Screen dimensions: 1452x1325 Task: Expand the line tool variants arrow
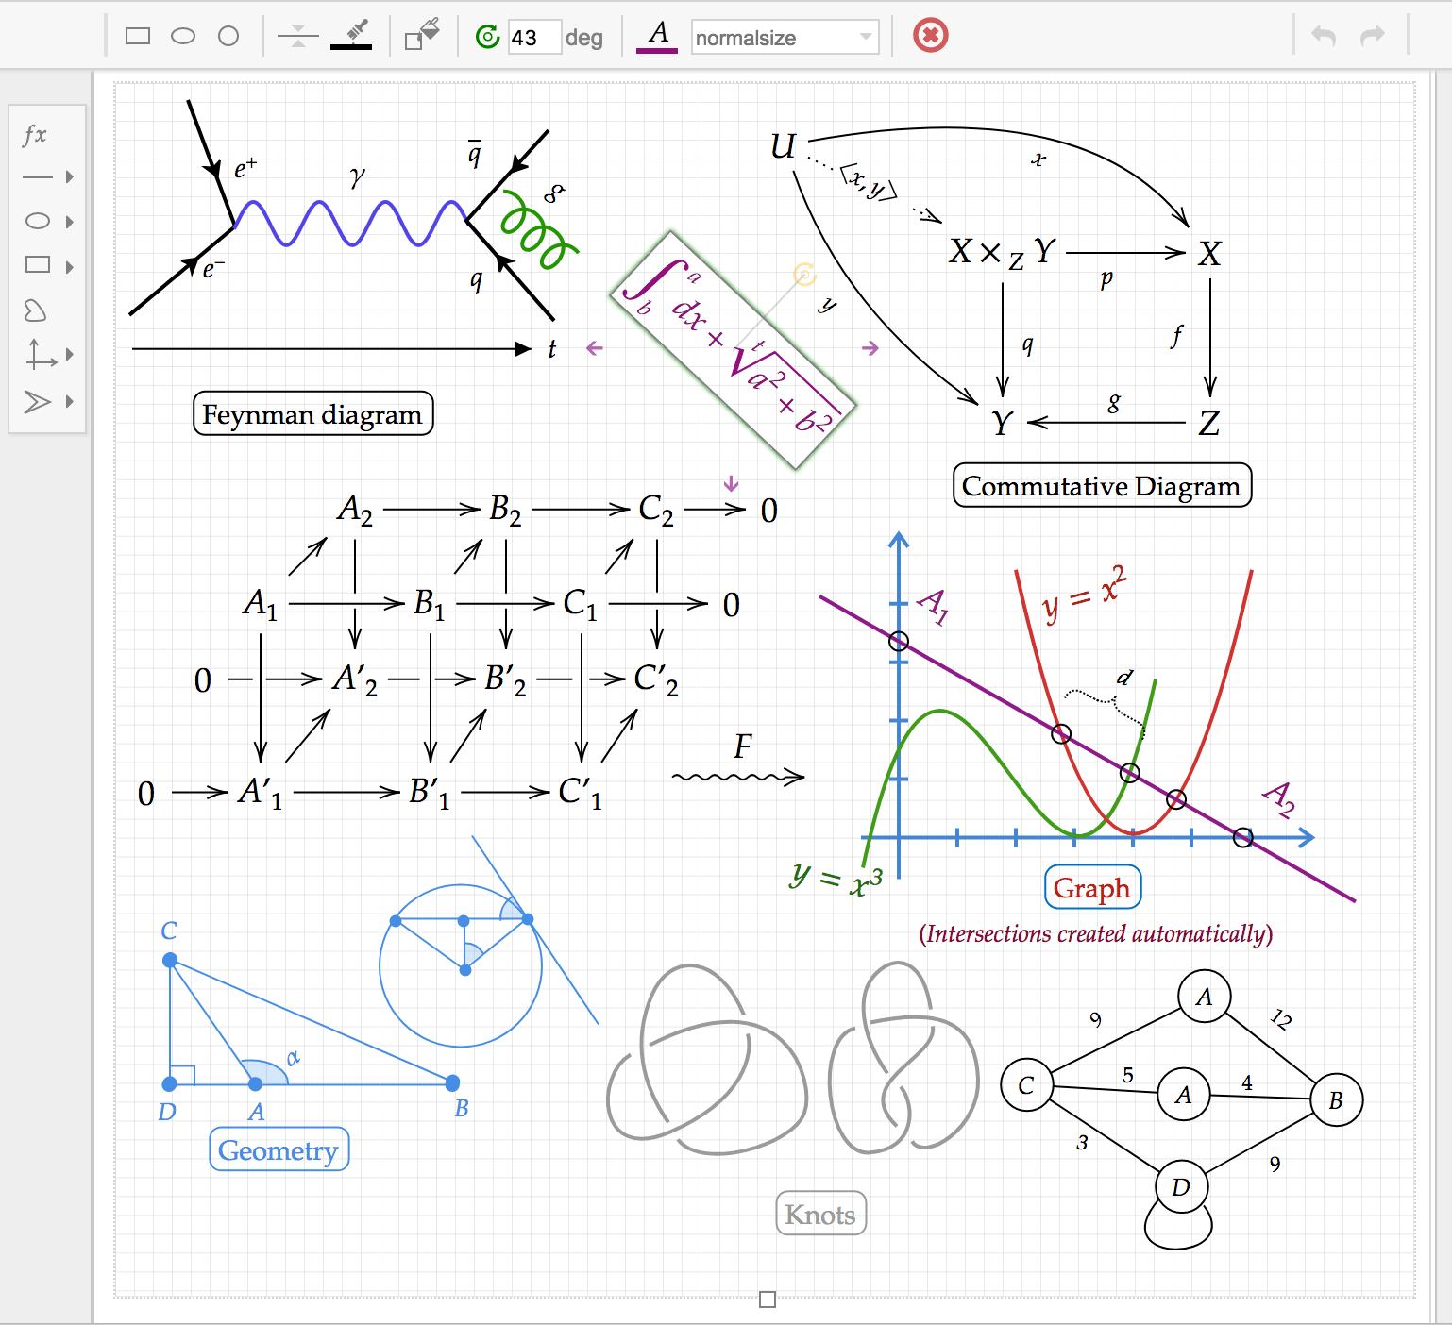pos(67,176)
